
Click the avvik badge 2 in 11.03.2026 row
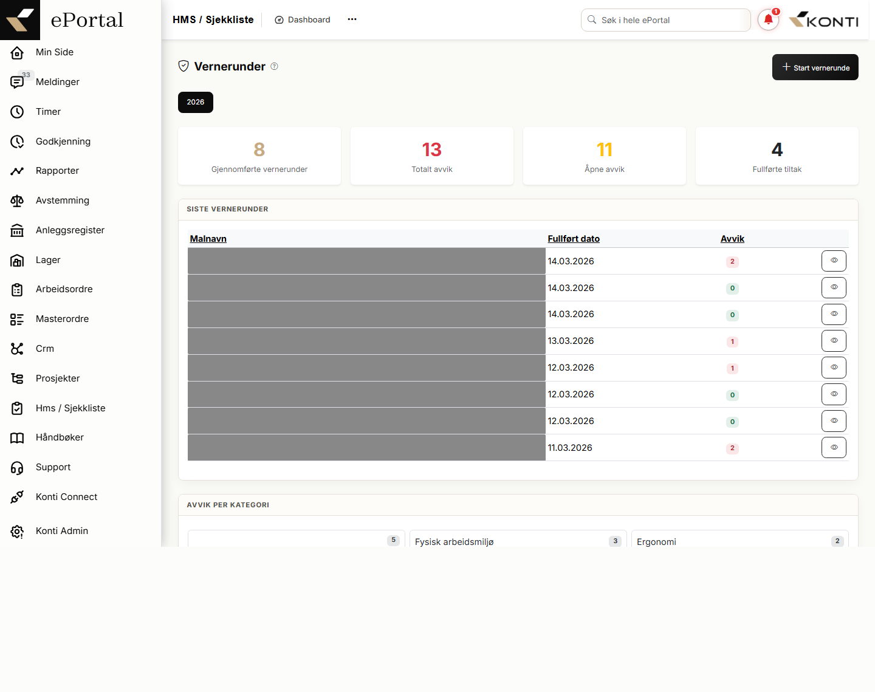point(732,448)
